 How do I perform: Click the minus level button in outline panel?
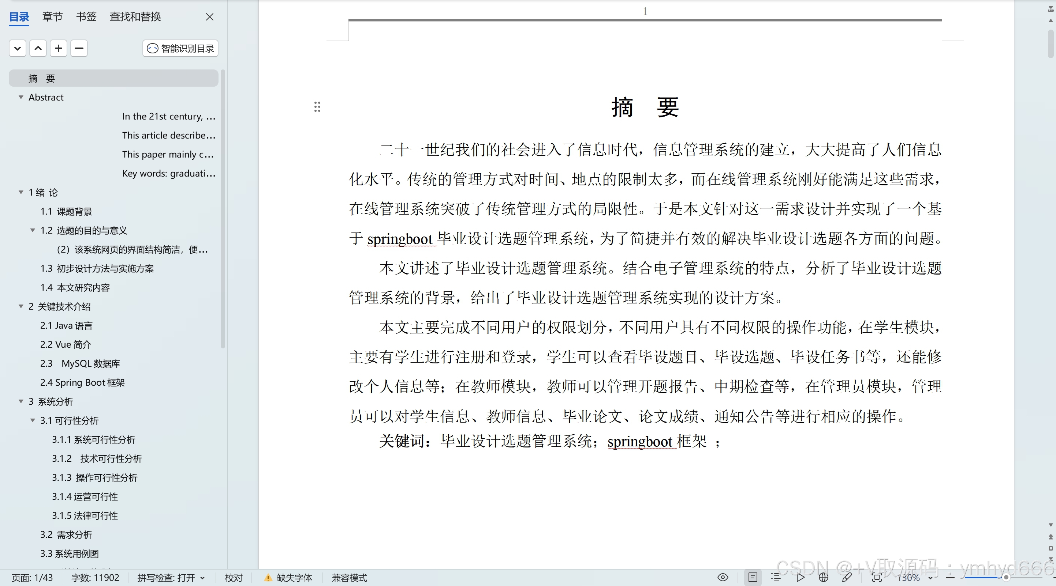point(79,48)
